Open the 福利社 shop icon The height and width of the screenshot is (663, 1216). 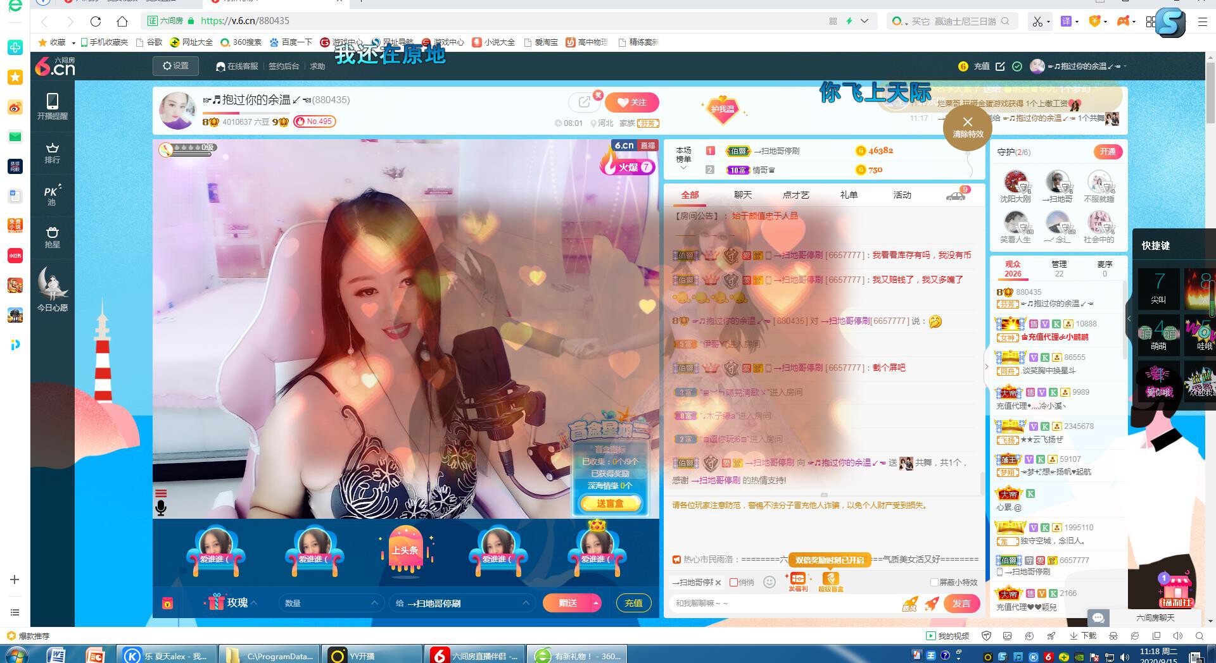point(1175,590)
